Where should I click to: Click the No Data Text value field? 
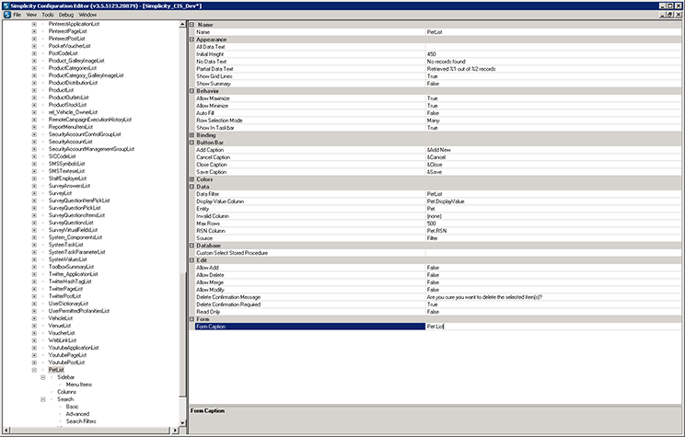tap(553, 62)
